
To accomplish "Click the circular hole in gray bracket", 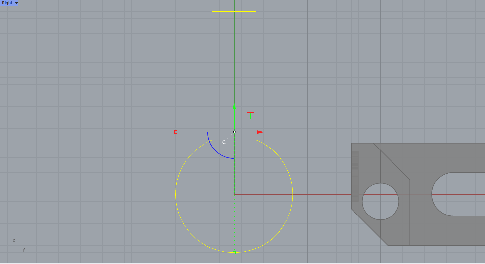I will tap(381, 201).
